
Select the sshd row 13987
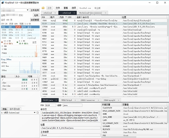pos(104,88)
